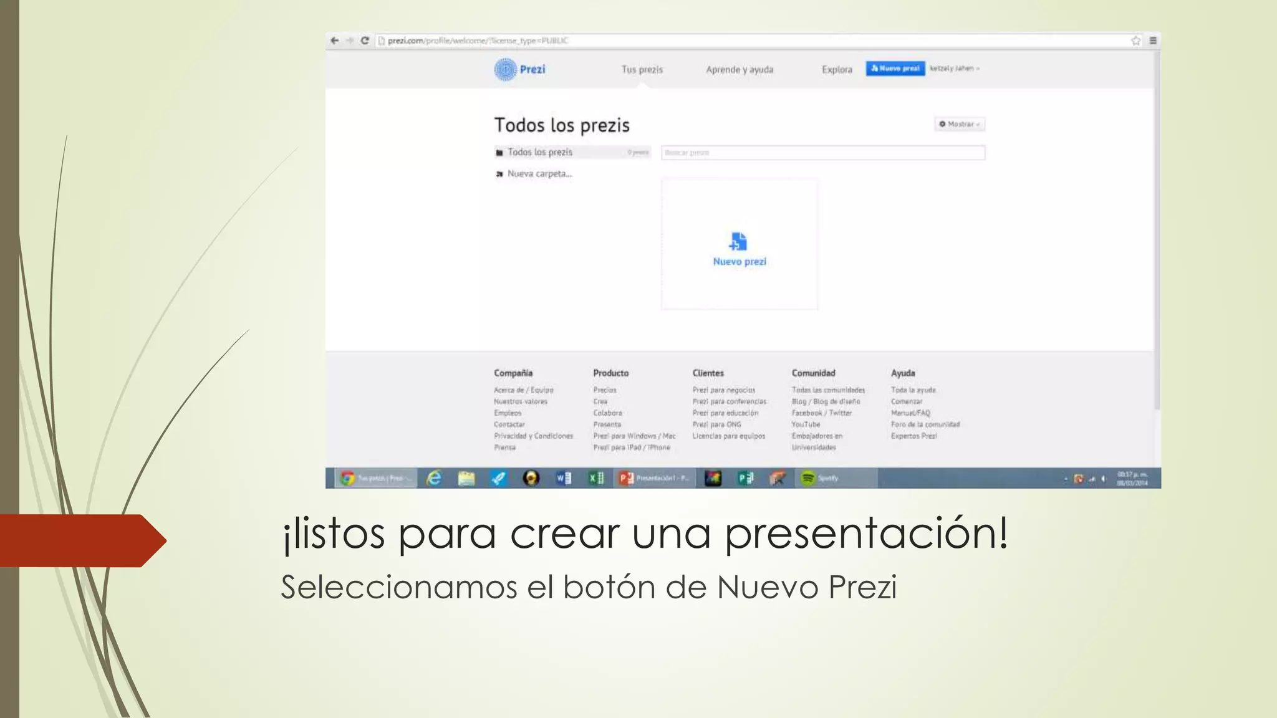Image resolution: width=1277 pixels, height=718 pixels.
Task: Open Internet Explorer from the taskbar
Action: point(434,478)
